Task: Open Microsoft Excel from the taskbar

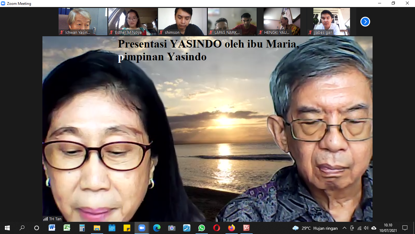Action: (67, 228)
